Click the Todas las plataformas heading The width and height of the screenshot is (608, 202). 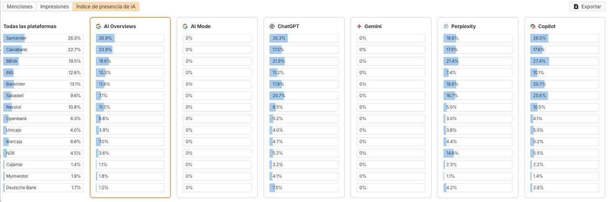click(30, 27)
